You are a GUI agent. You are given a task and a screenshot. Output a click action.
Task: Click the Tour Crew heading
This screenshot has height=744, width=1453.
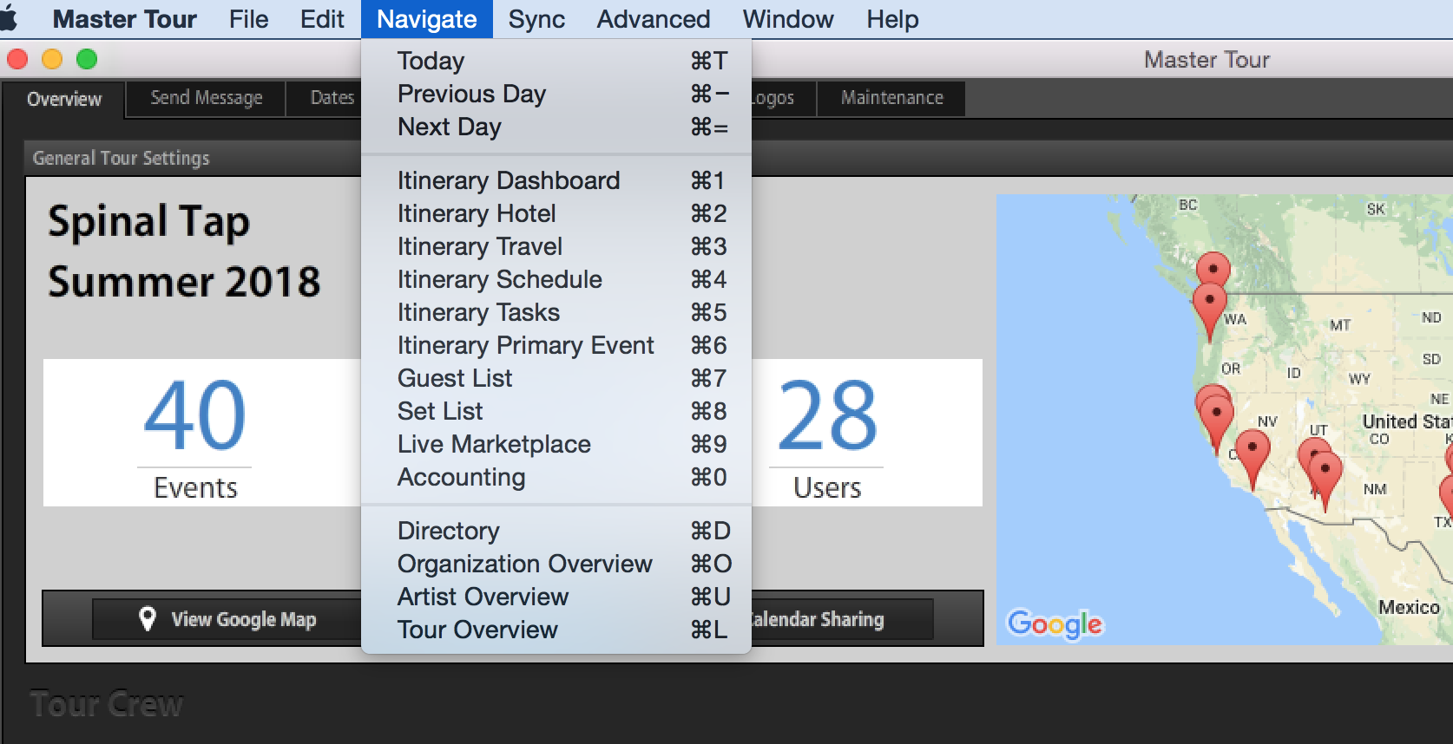click(x=106, y=704)
